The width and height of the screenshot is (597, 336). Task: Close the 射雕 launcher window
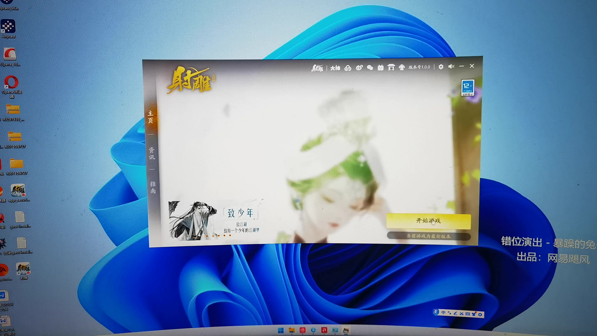(x=472, y=66)
